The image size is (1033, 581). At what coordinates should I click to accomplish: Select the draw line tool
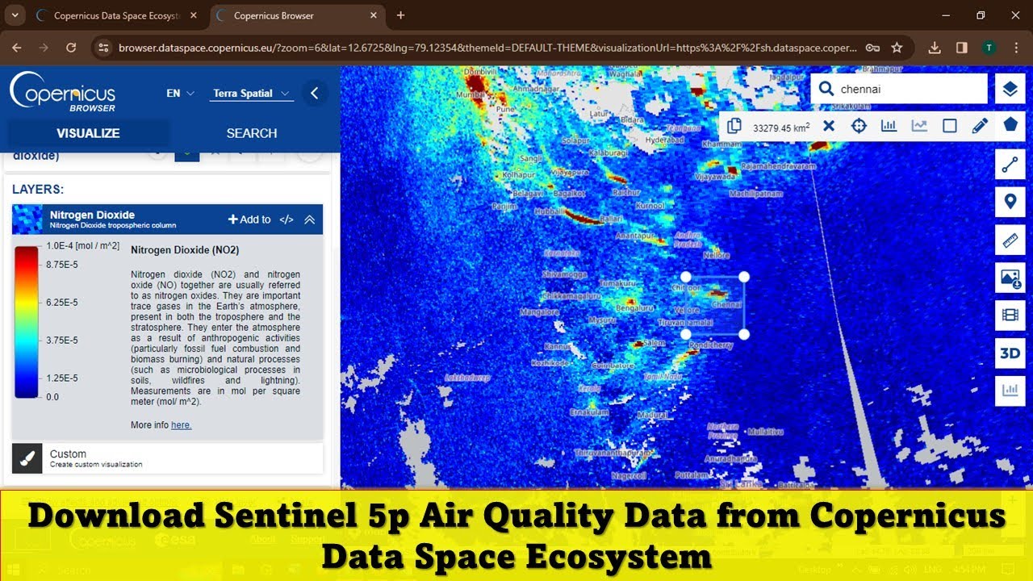click(1010, 165)
